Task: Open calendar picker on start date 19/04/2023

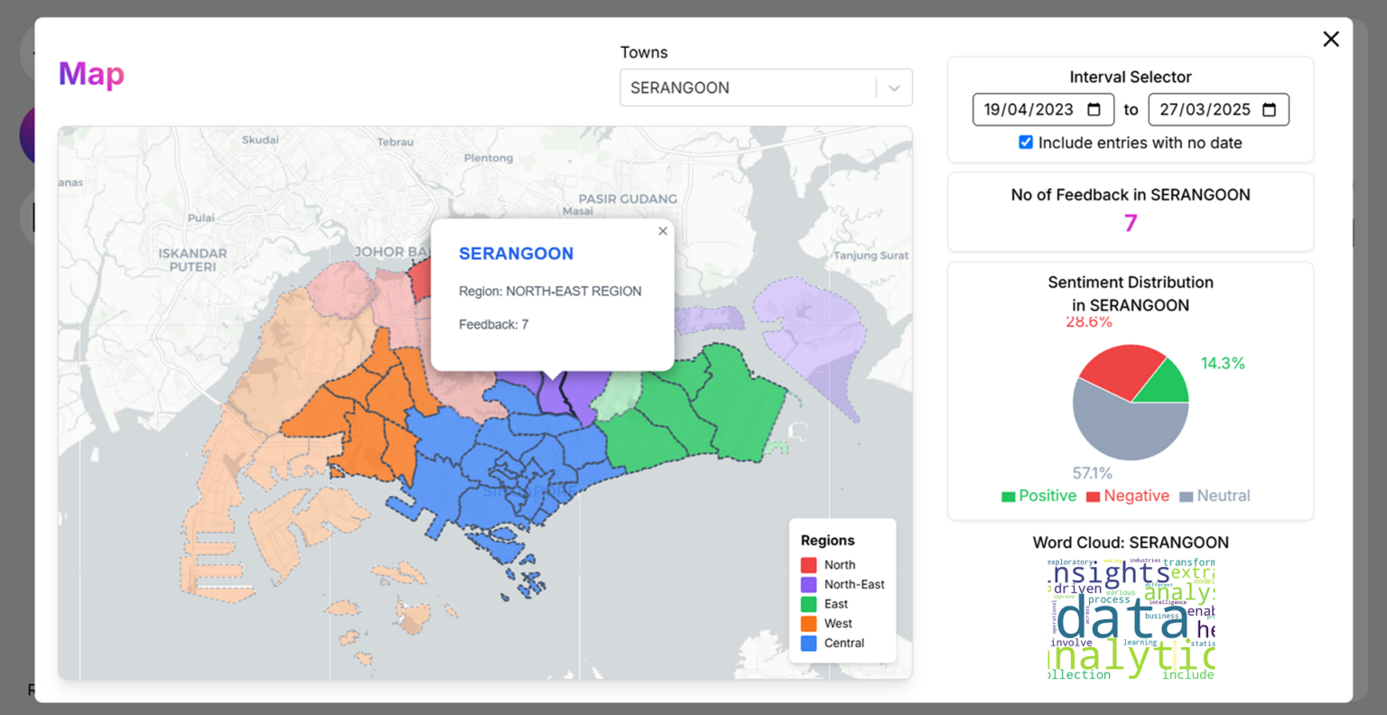Action: point(1094,110)
